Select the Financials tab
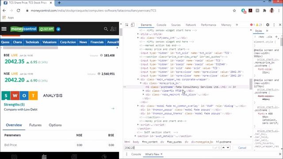 pos(97,42)
